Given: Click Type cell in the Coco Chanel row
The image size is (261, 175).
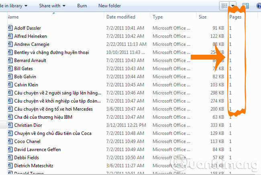Looking at the screenshot, I should (x=171, y=141).
